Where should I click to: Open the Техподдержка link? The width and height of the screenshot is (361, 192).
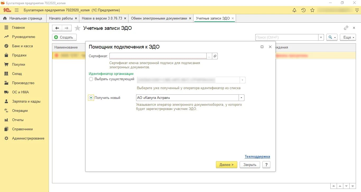point(257,157)
